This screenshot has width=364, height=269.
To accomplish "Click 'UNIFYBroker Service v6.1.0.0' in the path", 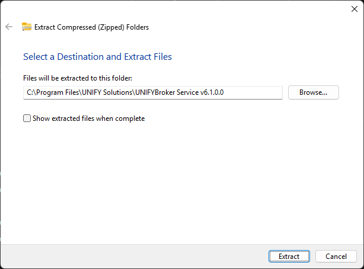I will (x=180, y=92).
